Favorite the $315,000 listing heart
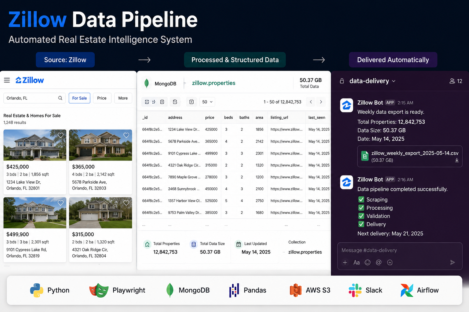 point(126,203)
